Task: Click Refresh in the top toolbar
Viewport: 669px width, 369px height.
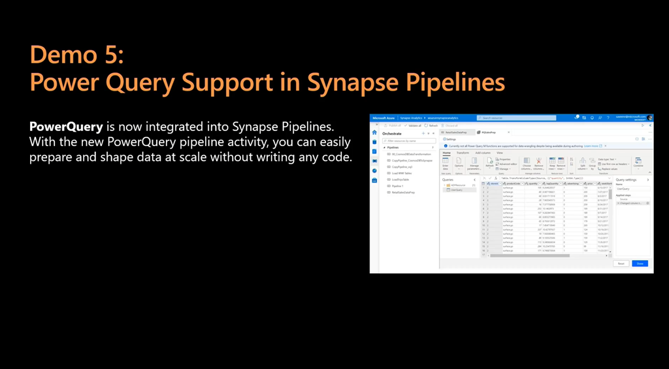Action: 431,126
